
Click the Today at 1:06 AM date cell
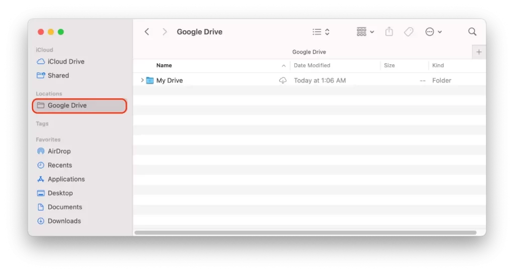[x=320, y=80]
